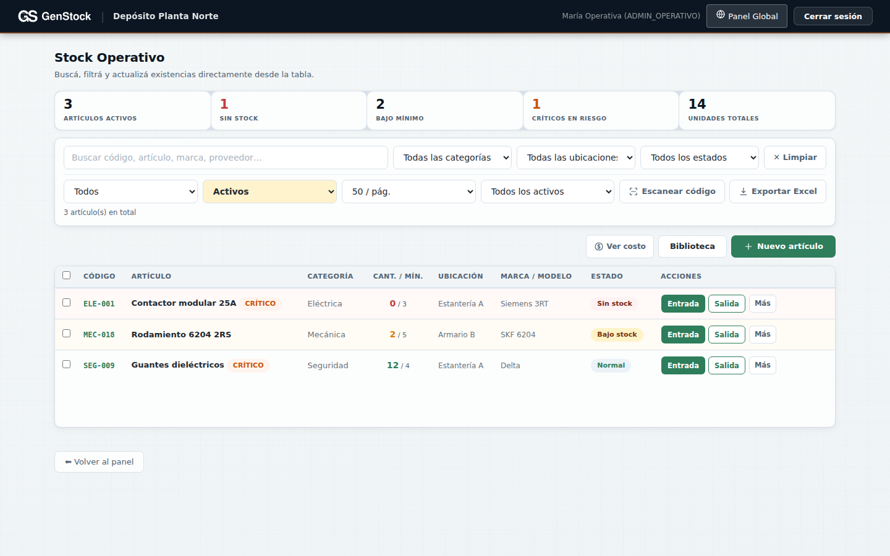890x556 pixels.
Task: Show prices with Ver costo
Action: [x=620, y=246]
